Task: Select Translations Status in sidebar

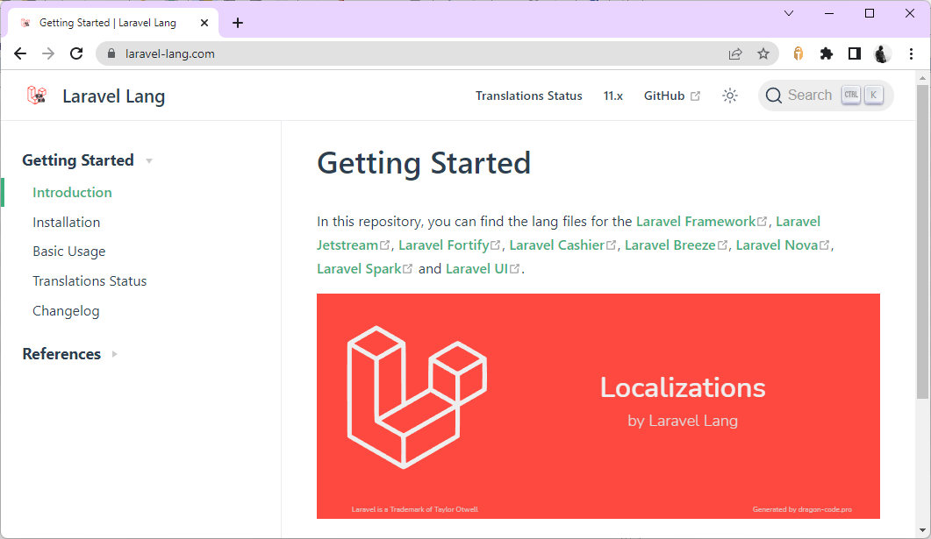Action: pos(89,281)
